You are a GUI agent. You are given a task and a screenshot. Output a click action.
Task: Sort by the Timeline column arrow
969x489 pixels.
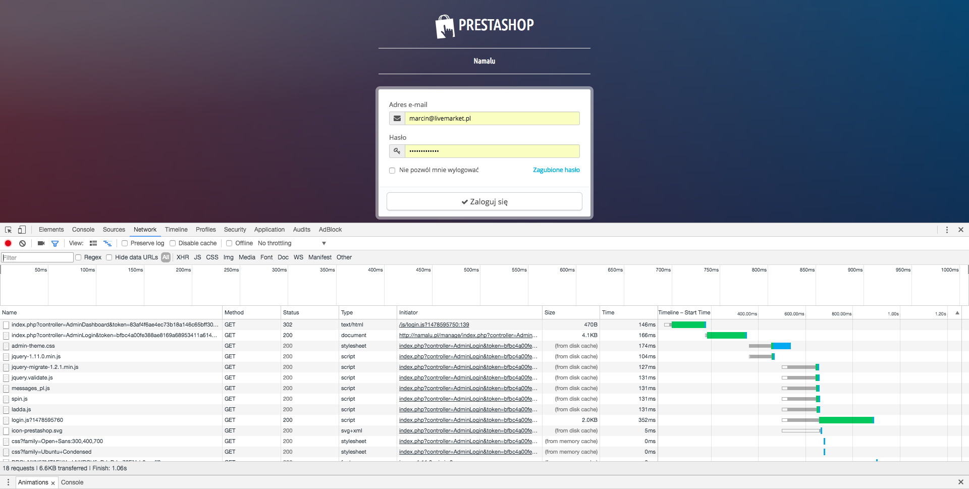(957, 313)
